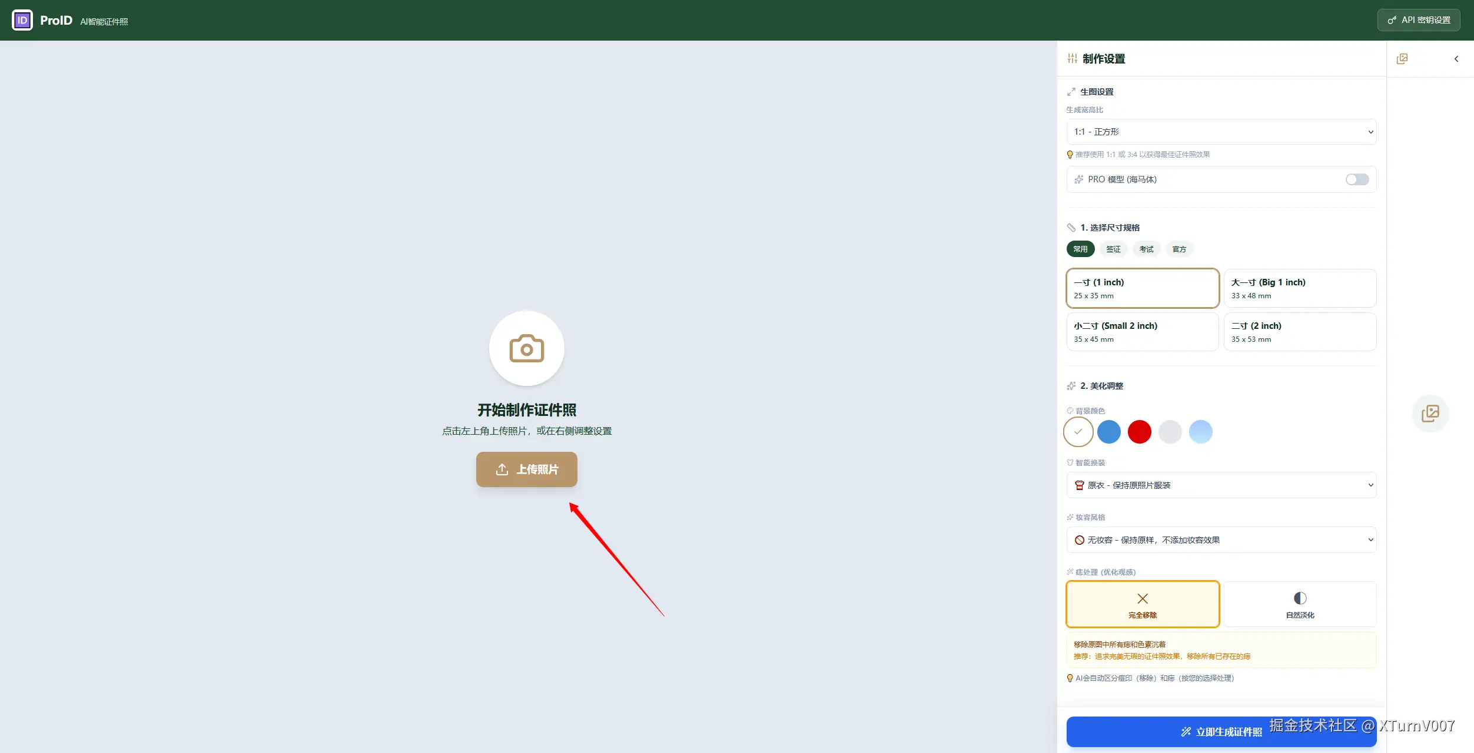Screen dimensions: 1474x753
Task: Open the 妆容风格 makeup style dropdown
Action: [x=1221, y=540]
